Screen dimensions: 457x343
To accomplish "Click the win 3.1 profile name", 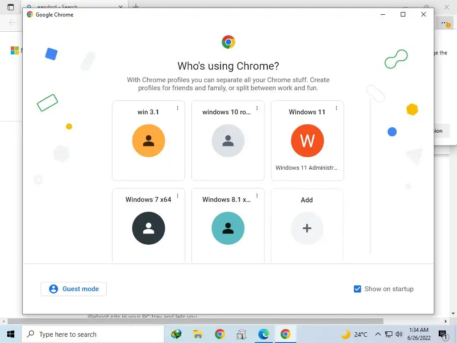I will [148, 112].
